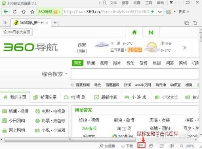Open the 淘宝网 link
This screenshot has width=202, height=149.
124,128
